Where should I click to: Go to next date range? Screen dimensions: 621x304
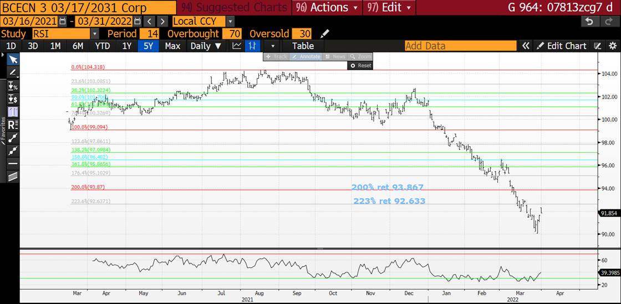click(x=162, y=22)
